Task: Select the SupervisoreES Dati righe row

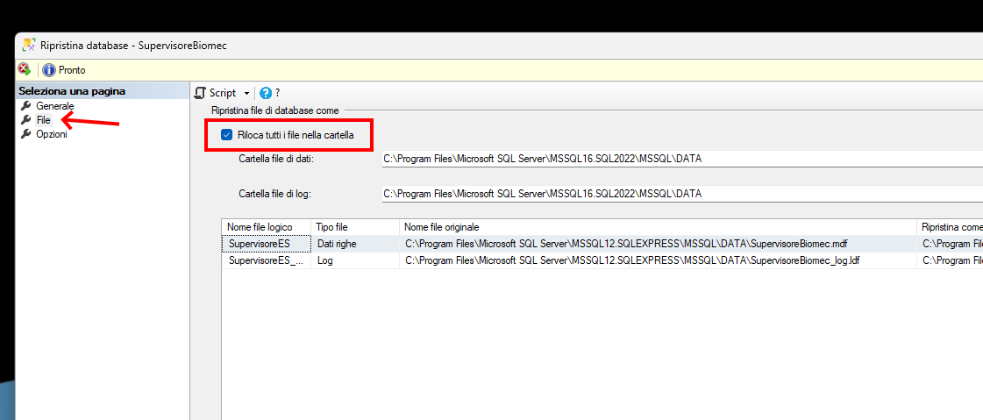Action: pyautogui.click(x=570, y=244)
